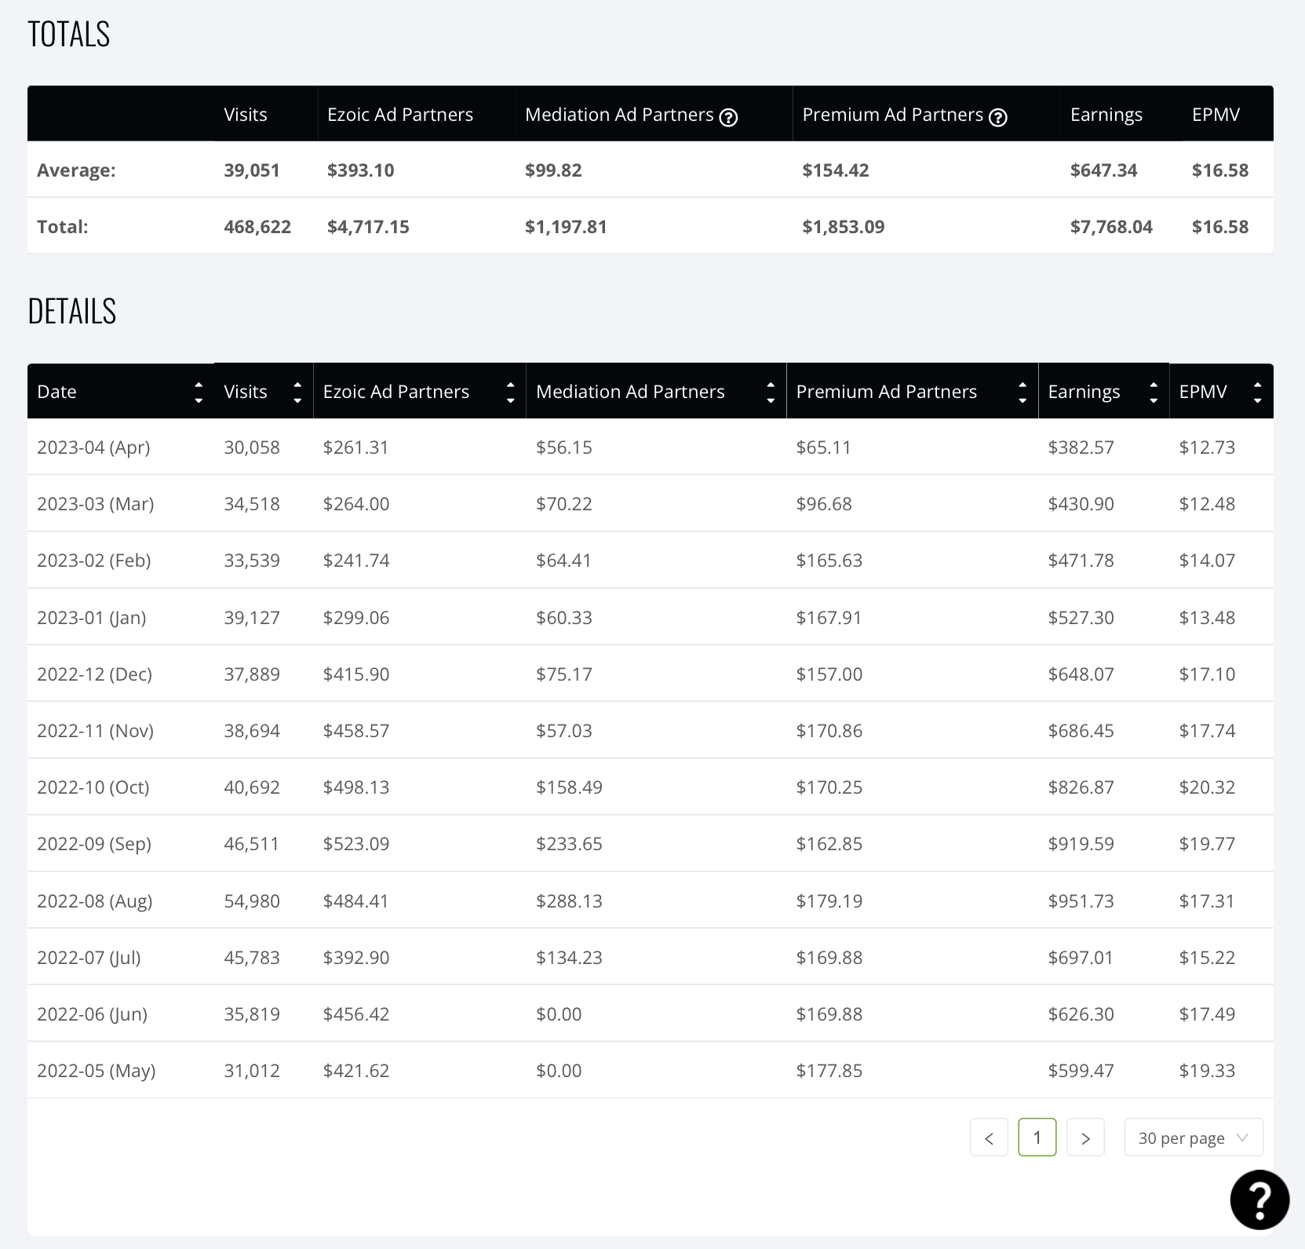Sort details table by Date

click(120, 391)
